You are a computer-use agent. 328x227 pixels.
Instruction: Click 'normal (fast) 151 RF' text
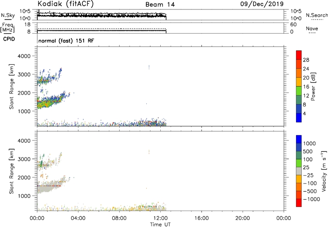pos(66,41)
